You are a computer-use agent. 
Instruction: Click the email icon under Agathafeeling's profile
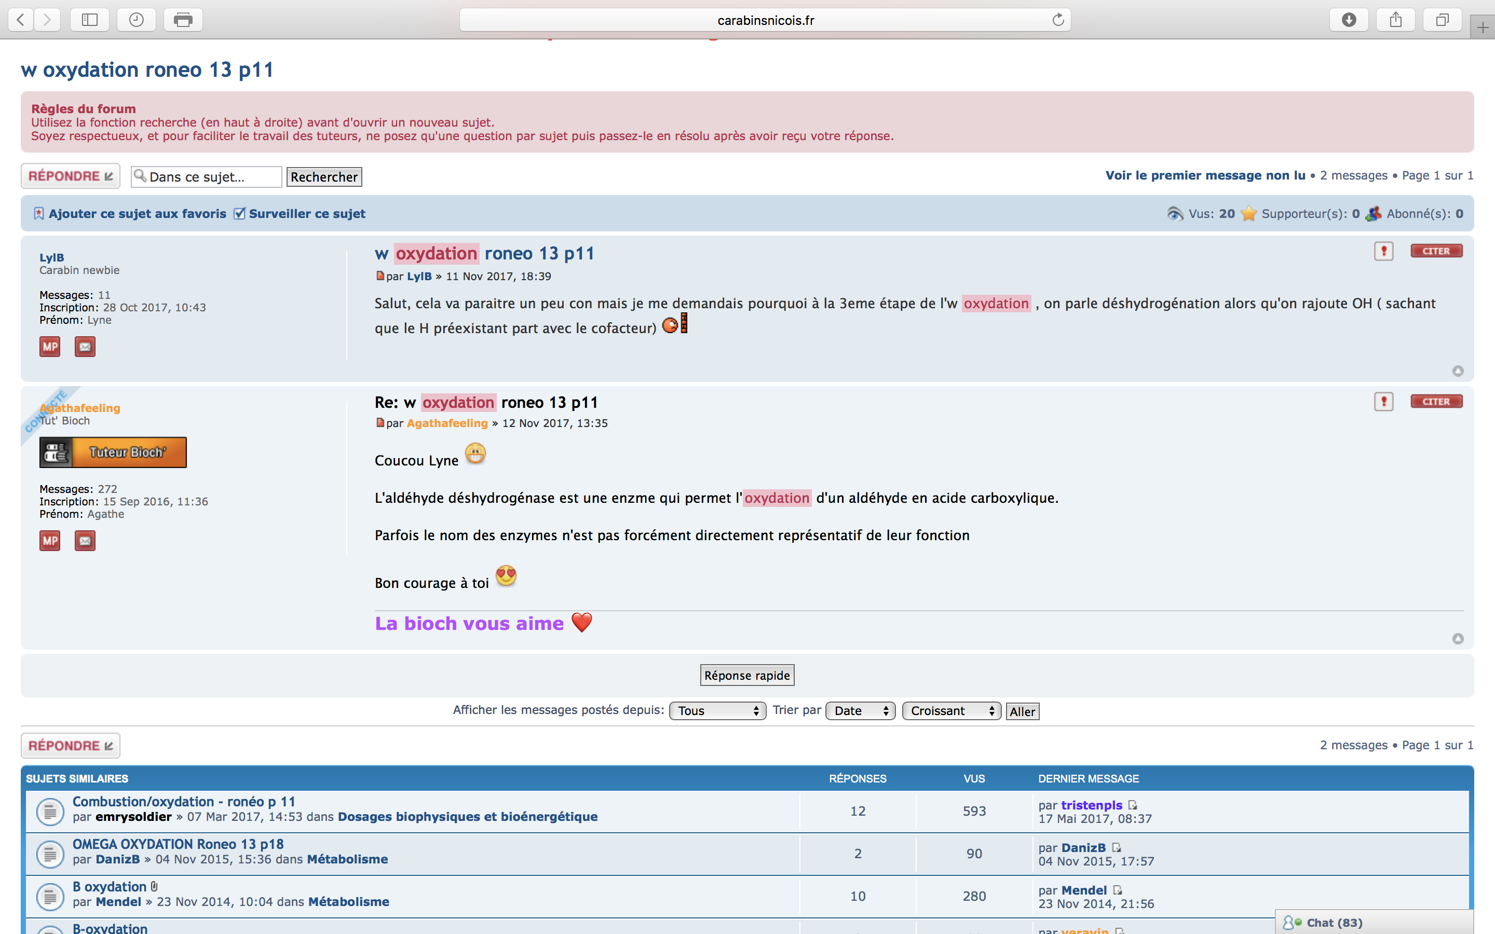(85, 541)
